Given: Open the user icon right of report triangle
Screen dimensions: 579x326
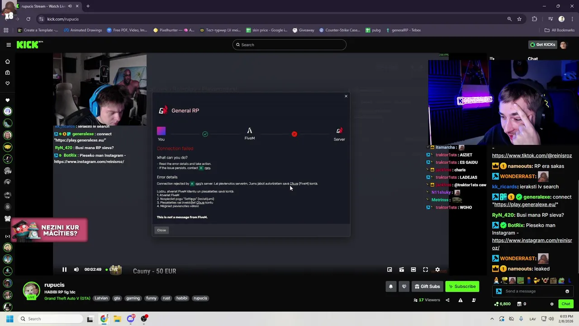Looking at the screenshot, I should (x=474, y=300).
